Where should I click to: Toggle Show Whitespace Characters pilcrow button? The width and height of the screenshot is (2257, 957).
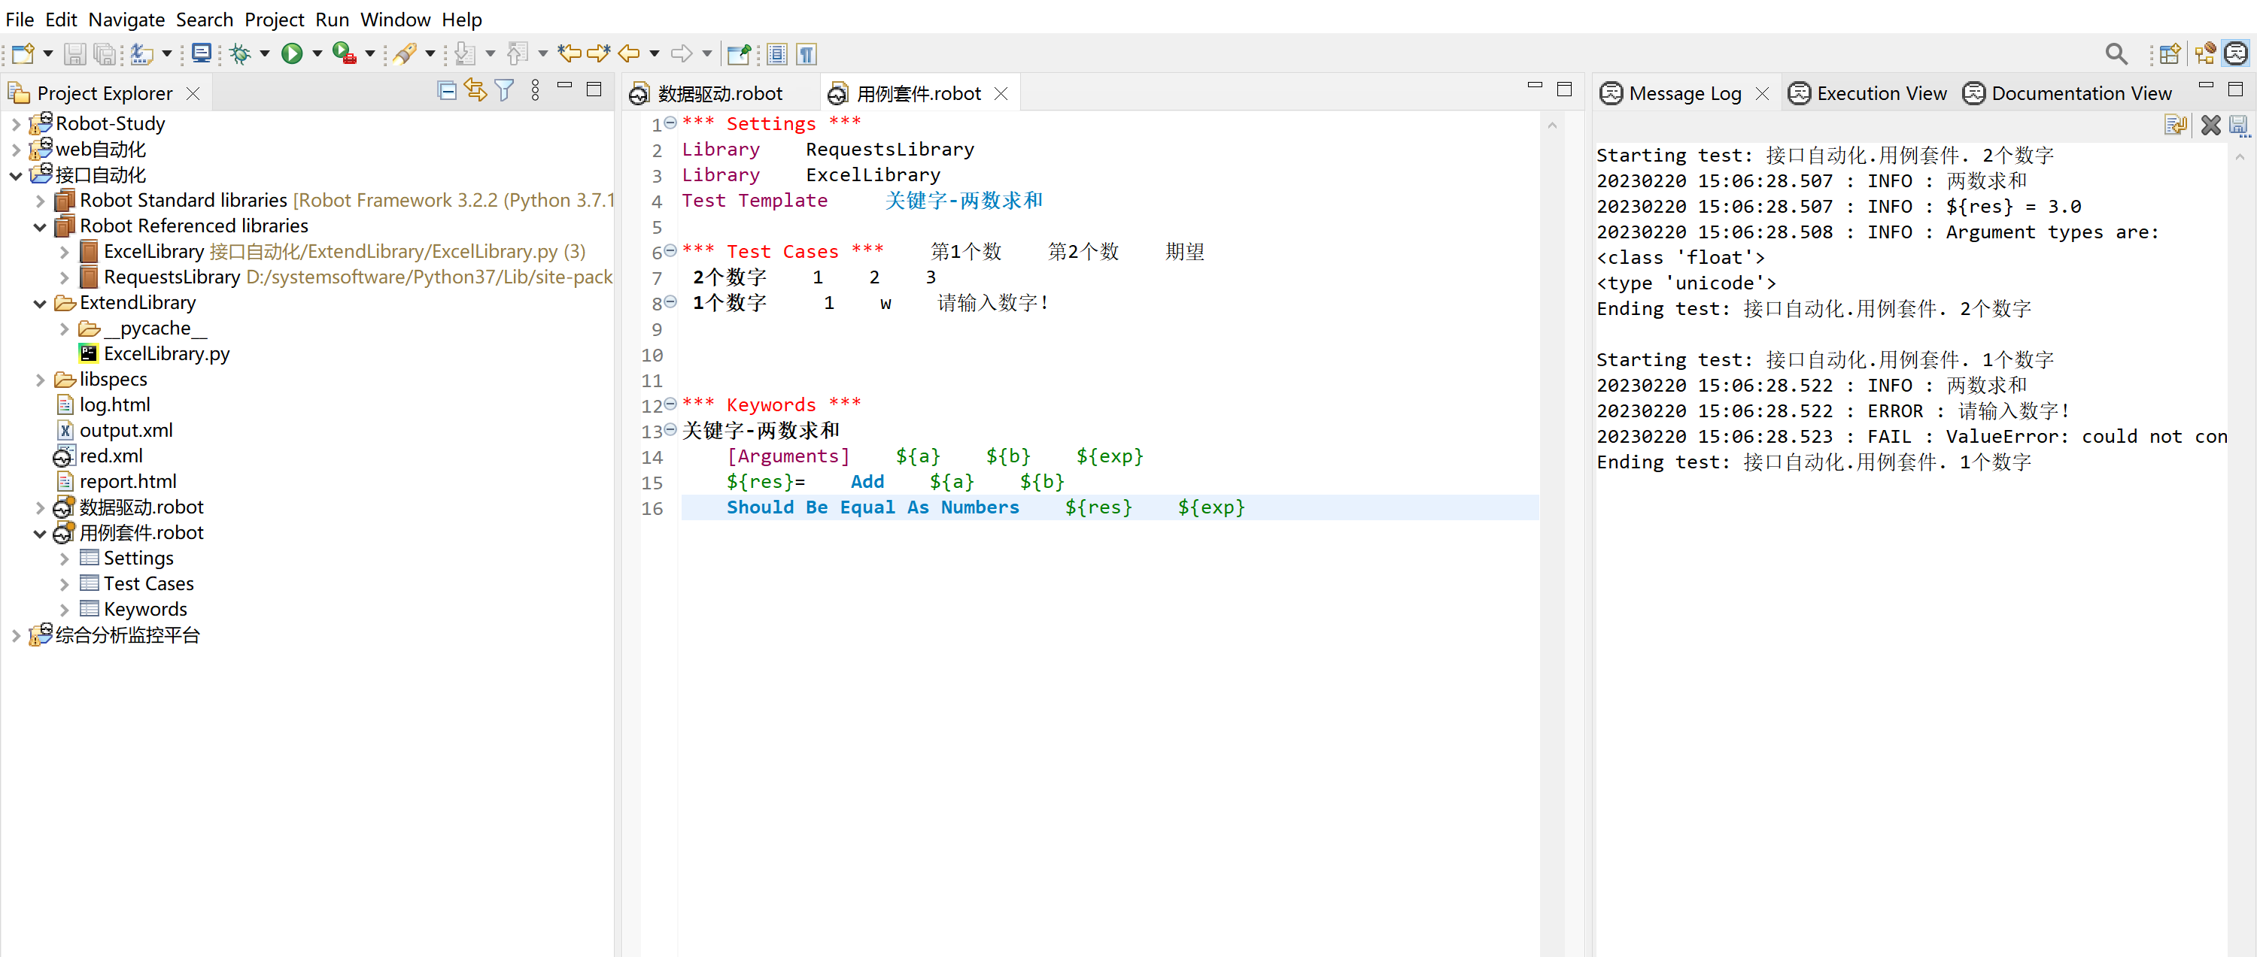[807, 54]
